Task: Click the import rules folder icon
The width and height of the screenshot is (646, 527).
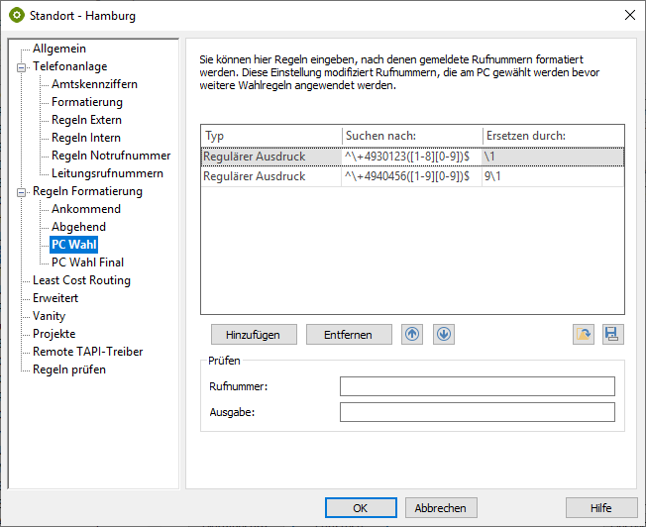Action: point(584,335)
